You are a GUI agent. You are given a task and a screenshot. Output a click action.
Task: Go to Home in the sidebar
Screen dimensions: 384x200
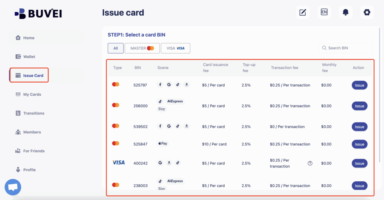(28, 38)
